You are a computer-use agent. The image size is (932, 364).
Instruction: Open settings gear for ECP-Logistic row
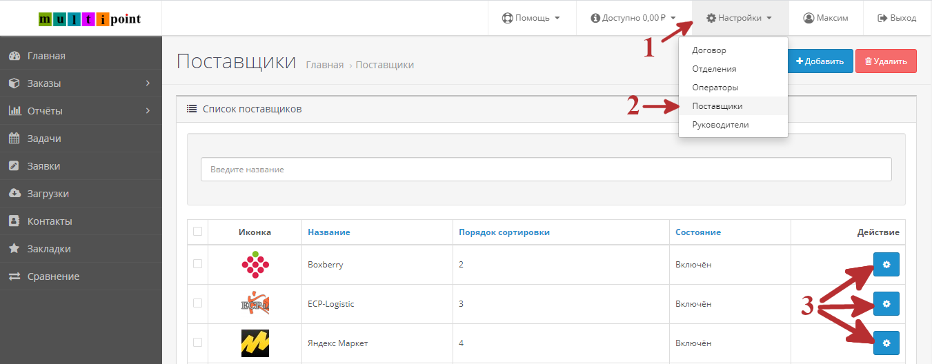click(x=886, y=304)
